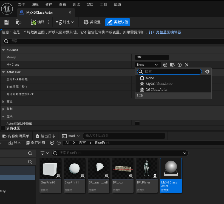The width and height of the screenshot is (224, 204).
Task: Focus the details panel search field
Action: (114, 41)
